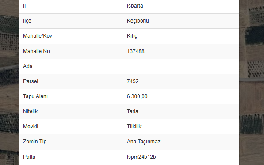Click the Mevkii value Tilkilik
Screen dimensions: 264x165
[x=134, y=127]
